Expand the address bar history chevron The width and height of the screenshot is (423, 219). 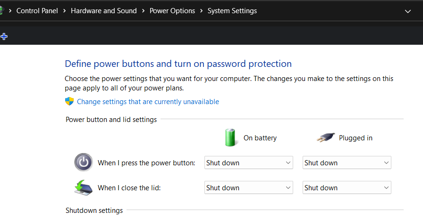[408, 11]
